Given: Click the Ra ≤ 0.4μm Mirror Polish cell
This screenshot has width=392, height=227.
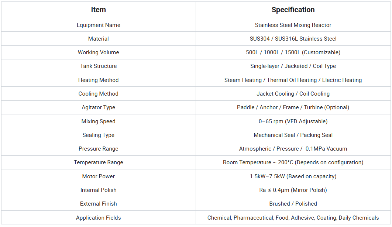Looking at the screenshot, I should [x=293, y=190].
